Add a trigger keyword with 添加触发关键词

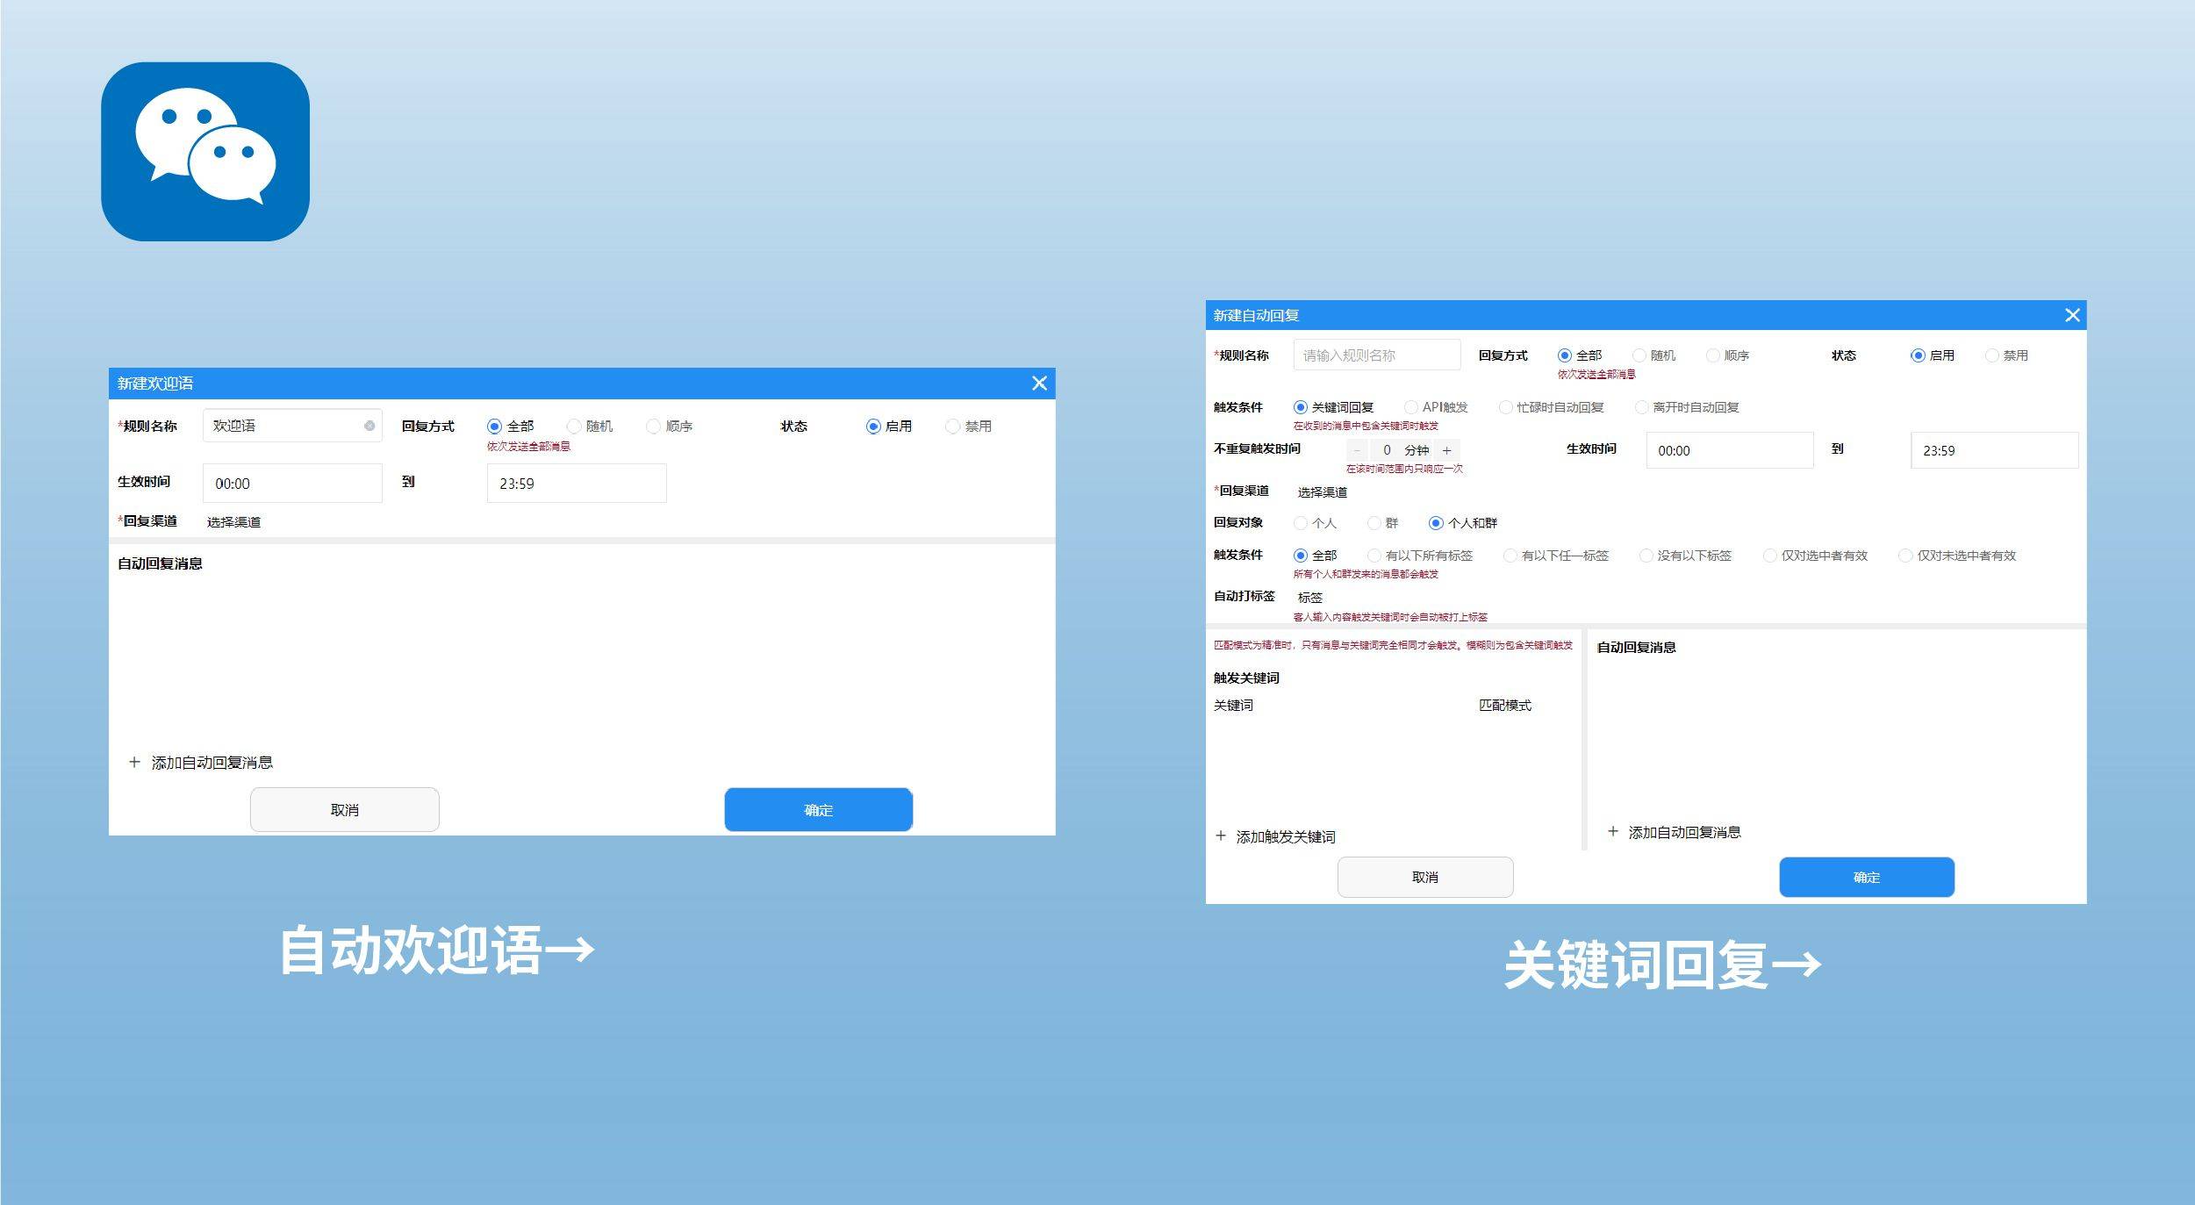pos(1275,836)
